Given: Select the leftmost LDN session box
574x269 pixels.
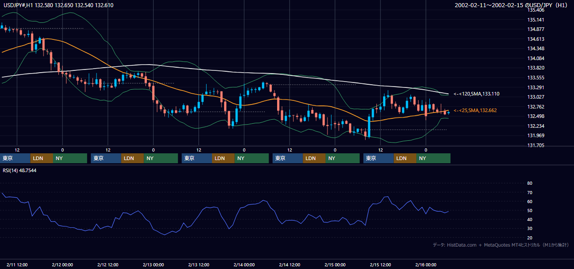Looking at the screenshot, I should pos(42,158).
